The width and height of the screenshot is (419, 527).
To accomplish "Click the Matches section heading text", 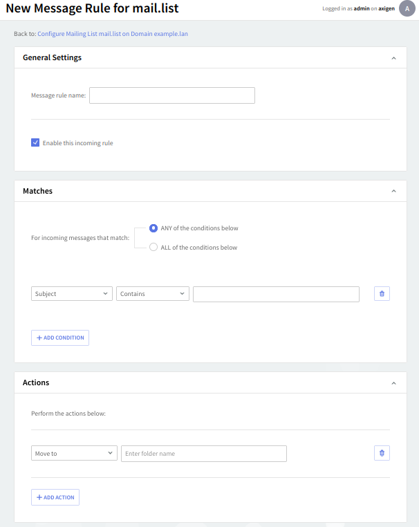I will click(x=37, y=191).
